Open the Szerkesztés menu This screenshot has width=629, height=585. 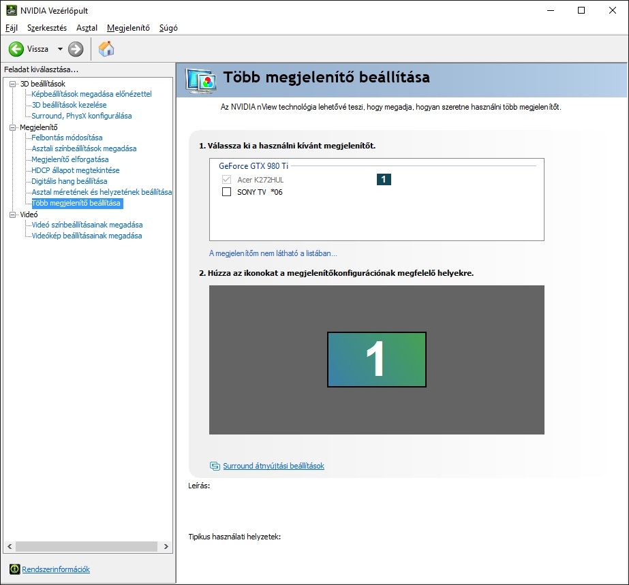click(x=47, y=28)
